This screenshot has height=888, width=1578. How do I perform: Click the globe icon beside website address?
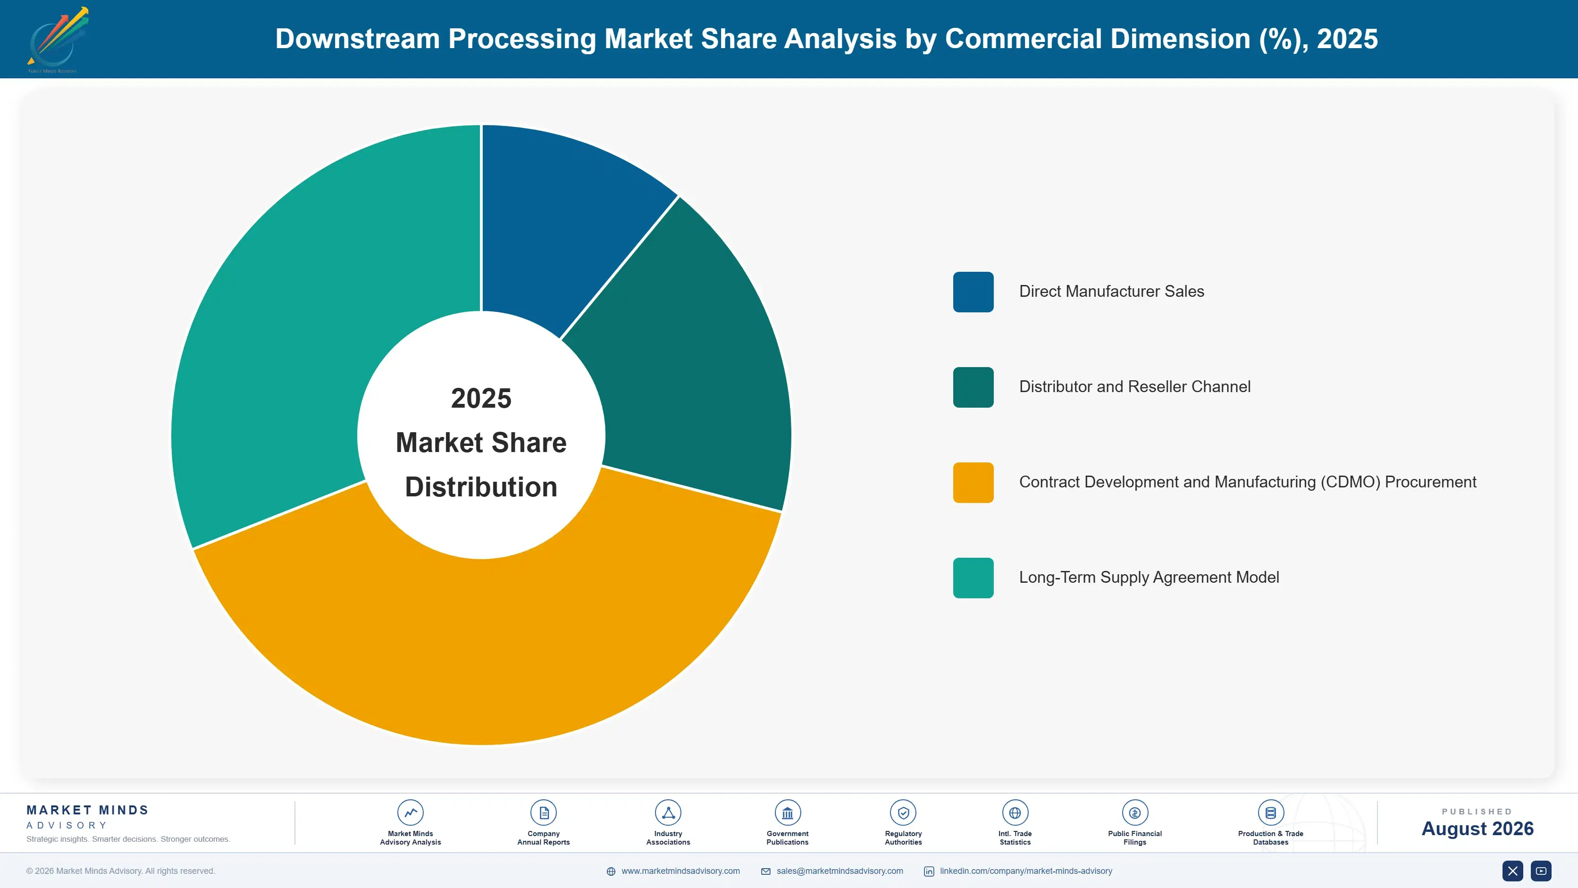coord(611,871)
